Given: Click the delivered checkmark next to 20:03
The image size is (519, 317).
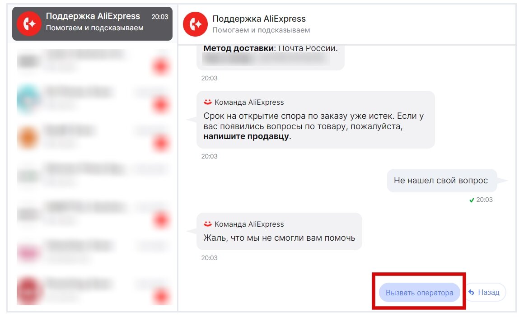Looking at the screenshot, I should pos(471,199).
